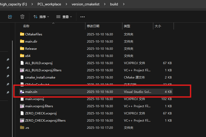Open the three-dots more options menu
Image resolution: width=206 pixels, height=137 pixels.
point(83,17)
